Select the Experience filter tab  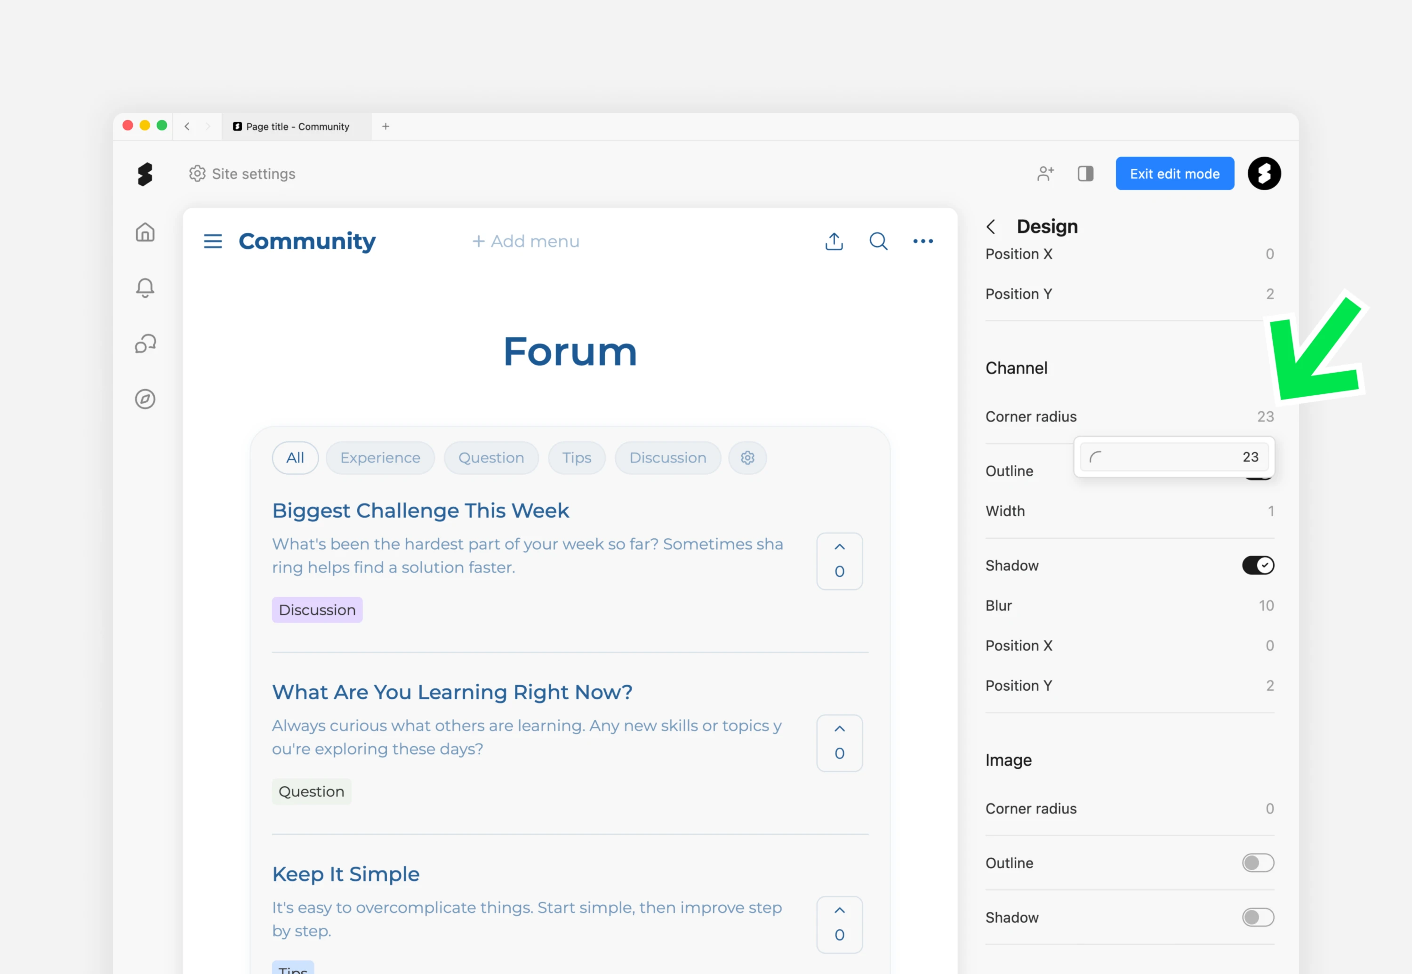click(380, 458)
